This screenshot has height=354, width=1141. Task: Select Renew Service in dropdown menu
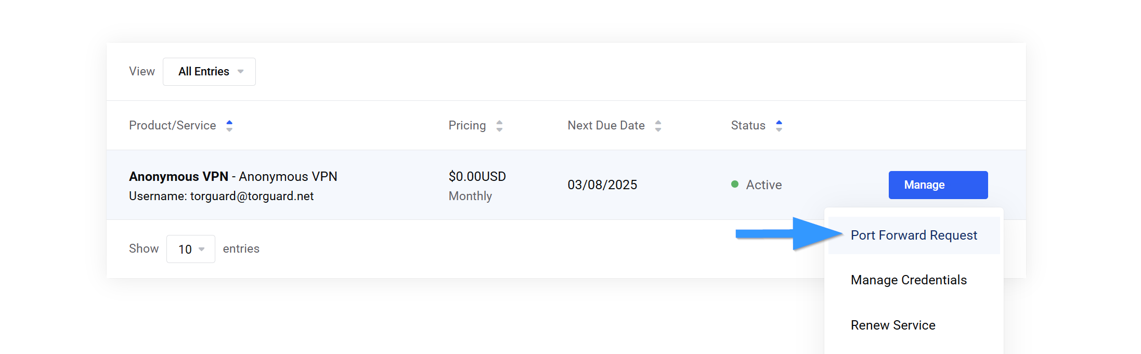pos(893,325)
